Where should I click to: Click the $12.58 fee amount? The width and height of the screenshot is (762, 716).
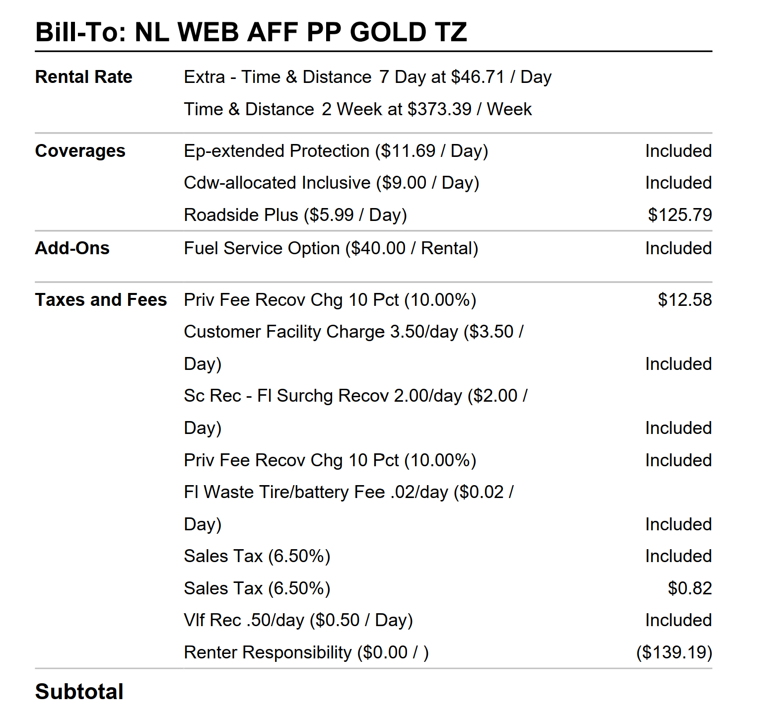[685, 300]
